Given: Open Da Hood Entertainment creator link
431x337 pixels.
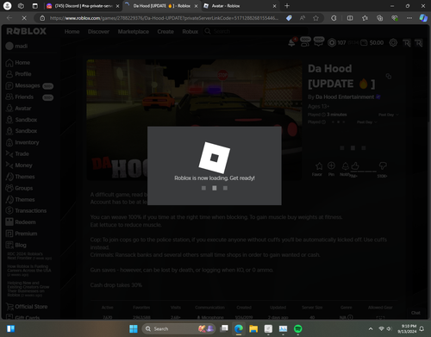Looking at the screenshot, I should click(345, 97).
